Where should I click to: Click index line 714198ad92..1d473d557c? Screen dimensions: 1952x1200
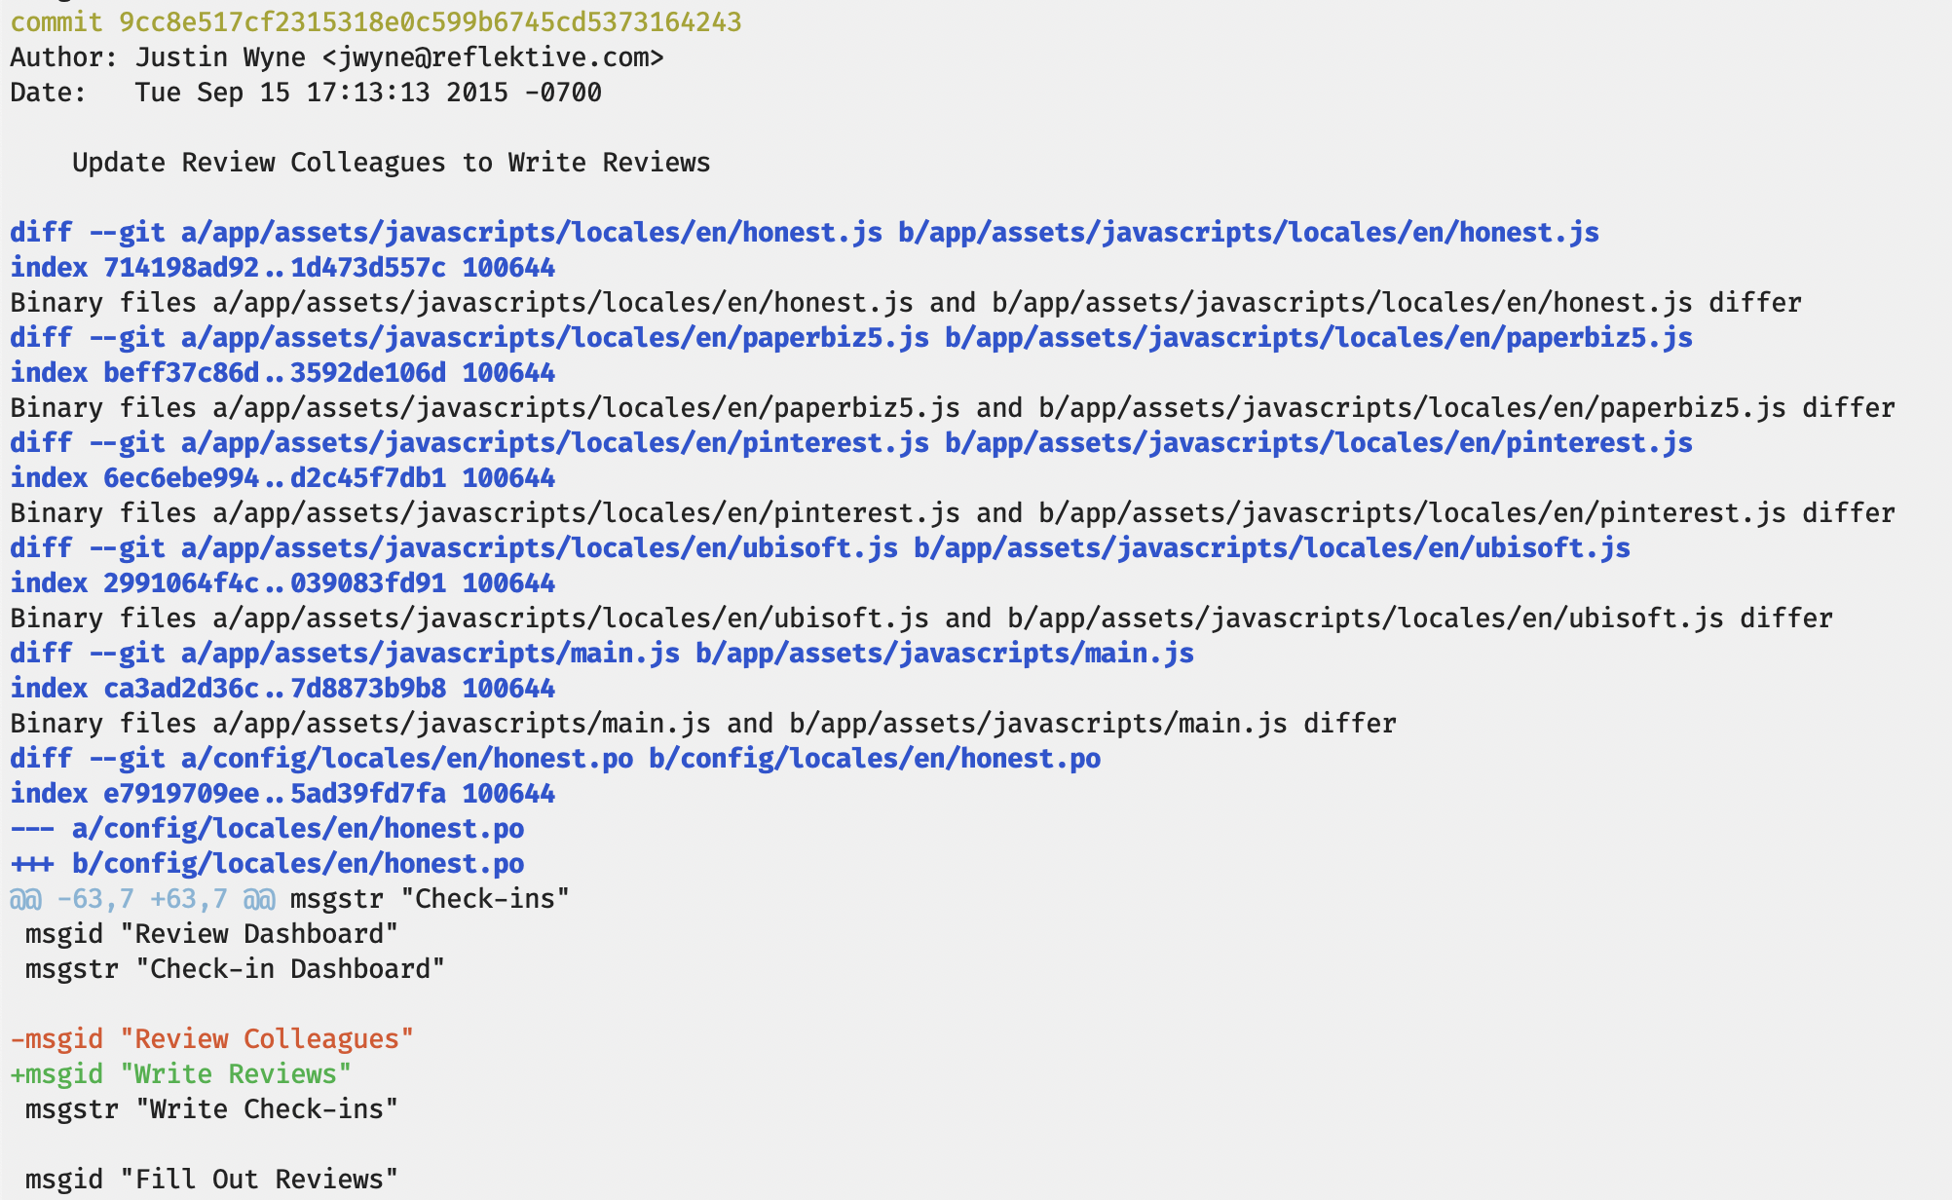[282, 268]
